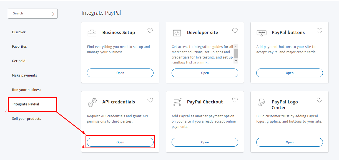This screenshot has width=339, height=160.
Task: Select Sell your products in sidebar
Action: tap(26, 118)
